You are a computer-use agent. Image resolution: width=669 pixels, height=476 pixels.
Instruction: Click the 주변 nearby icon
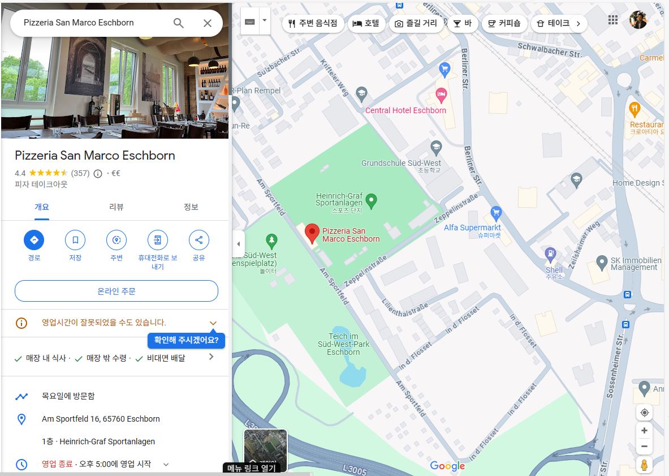pyautogui.click(x=116, y=240)
